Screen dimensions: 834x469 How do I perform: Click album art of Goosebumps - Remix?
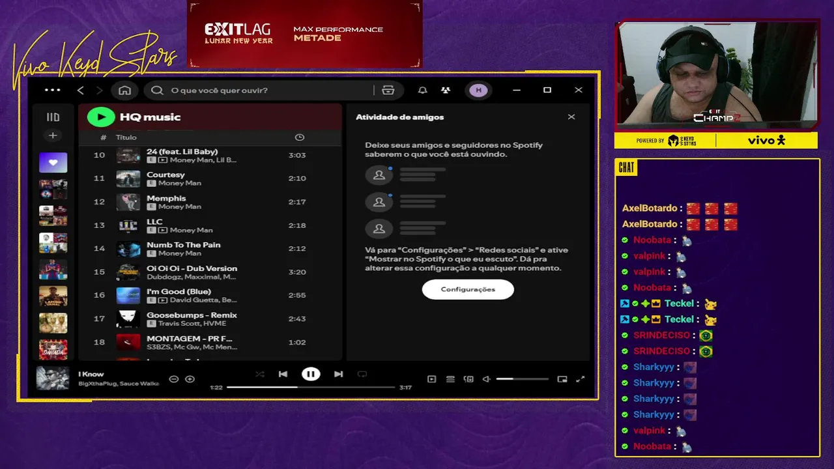(128, 319)
